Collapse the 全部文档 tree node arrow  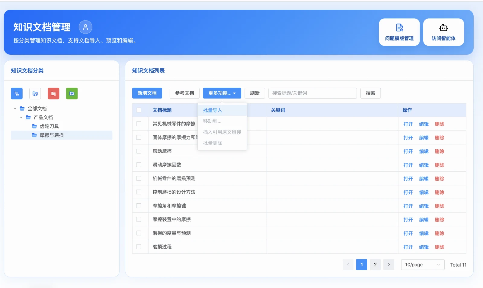(x=15, y=108)
